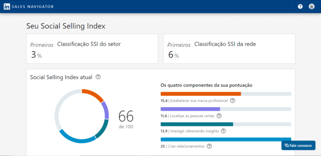Click the 3% sector ranking value
Image resolution: width=321 pixels, height=156 pixels.
coord(36,55)
